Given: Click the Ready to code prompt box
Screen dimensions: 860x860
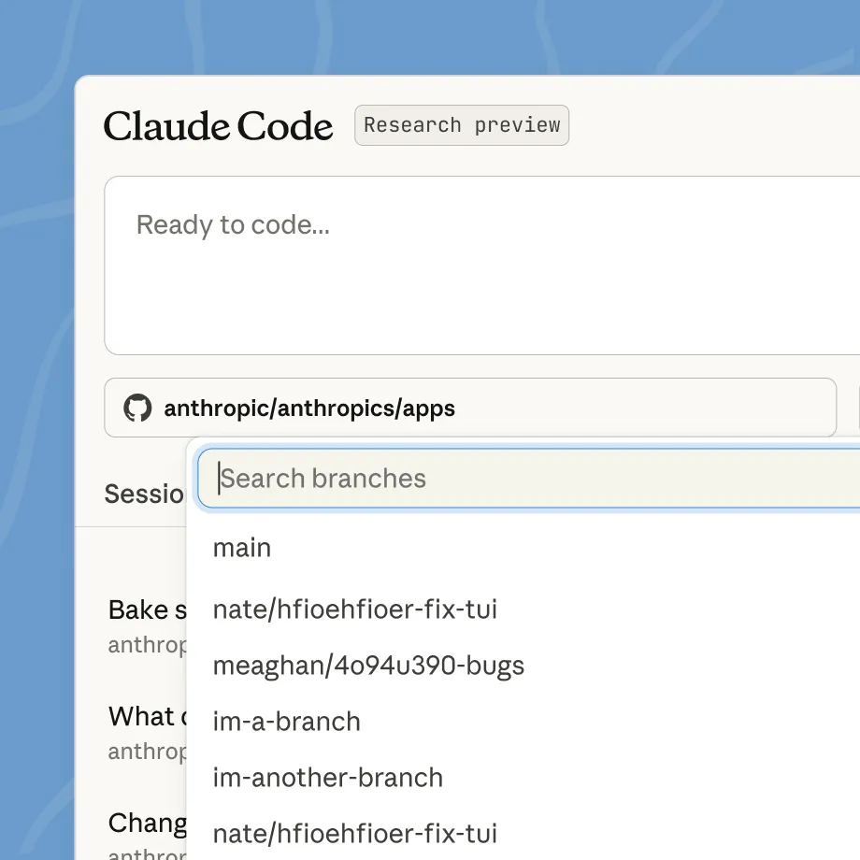Looking at the screenshot, I should (482, 265).
